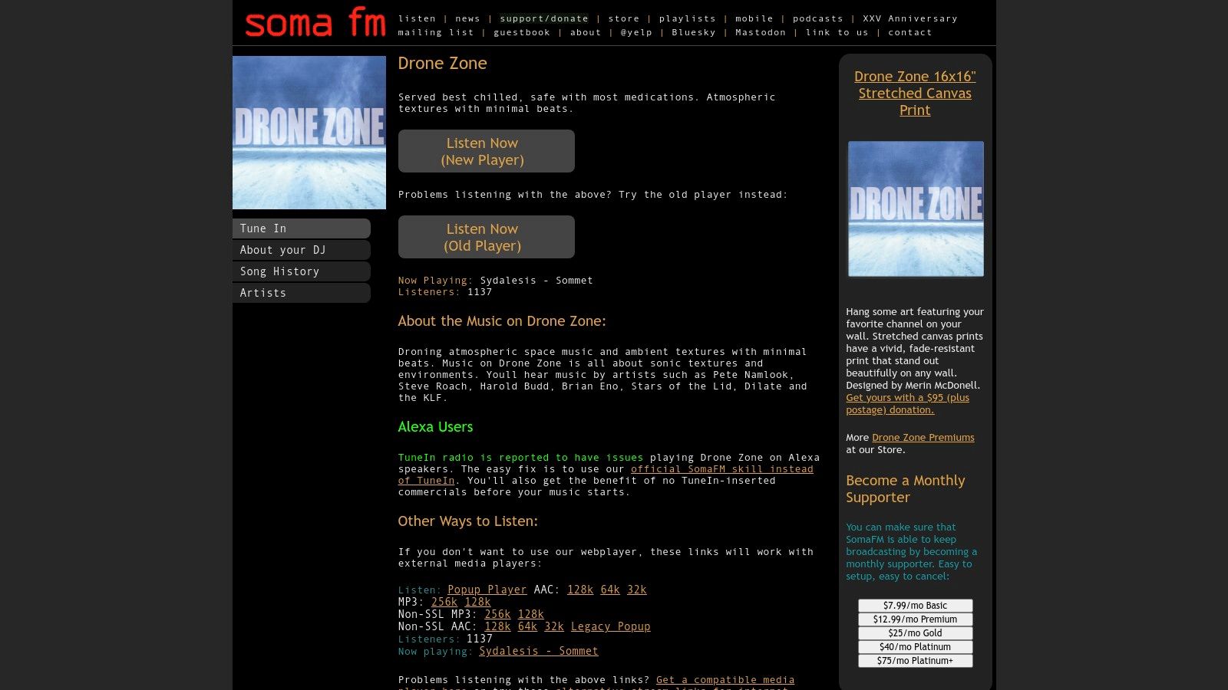The height and width of the screenshot is (690, 1228).
Task: Open mailing list link
Action: tap(436, 32)
